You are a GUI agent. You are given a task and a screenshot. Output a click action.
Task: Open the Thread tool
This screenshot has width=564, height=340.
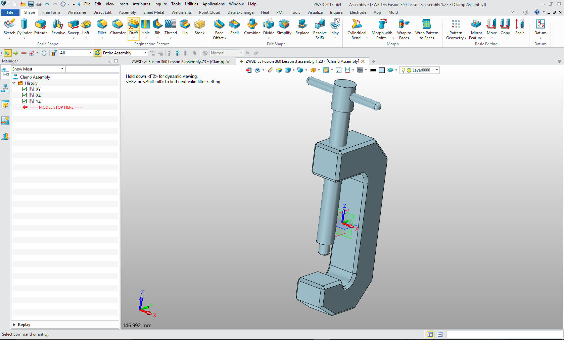click(171, 27)
